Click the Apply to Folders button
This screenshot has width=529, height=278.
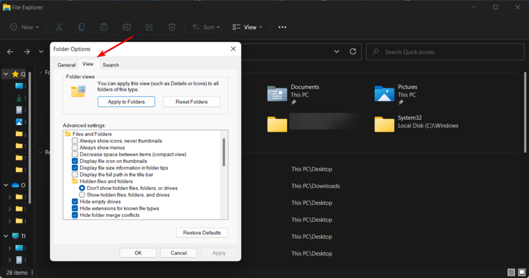click(x=126, y=101)
